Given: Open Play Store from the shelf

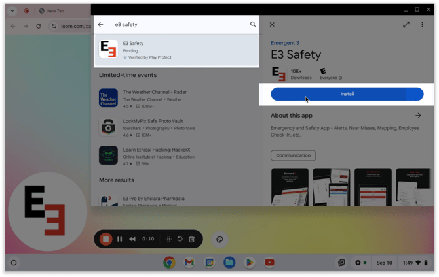Looking at the screenshot, I should click(x=249, y=263).
